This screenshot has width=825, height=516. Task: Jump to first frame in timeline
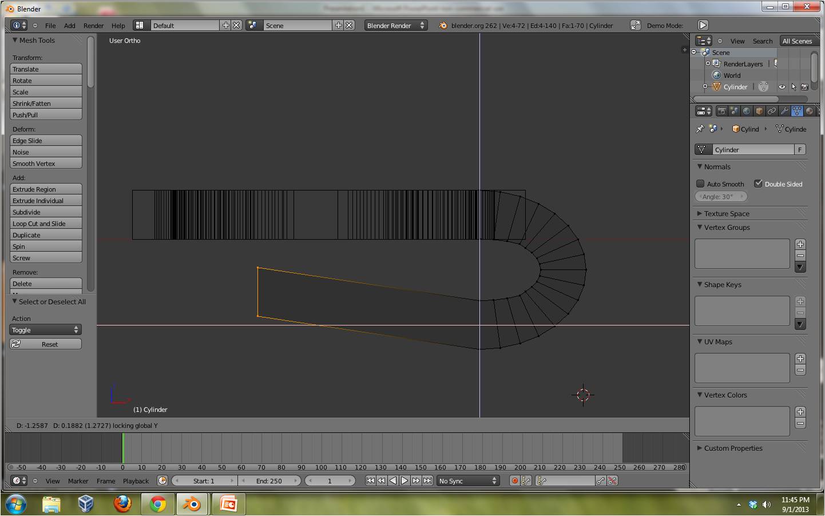[x=370, y=481]
